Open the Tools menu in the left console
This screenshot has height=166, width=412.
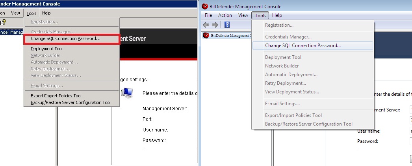click(x=31, y=13)
